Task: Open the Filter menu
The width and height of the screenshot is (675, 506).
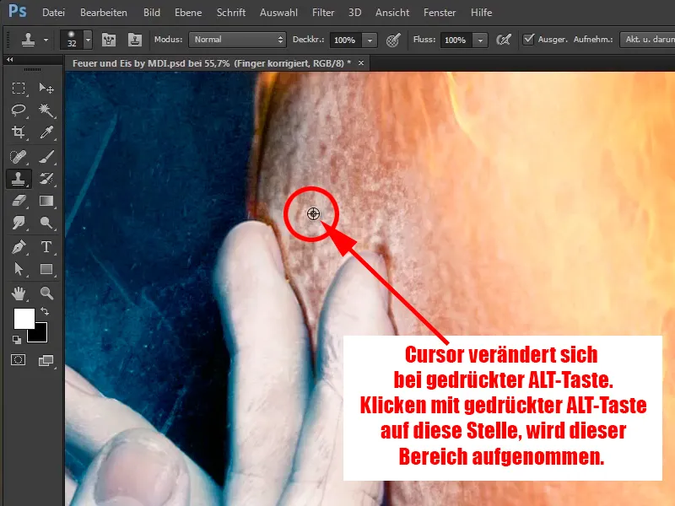Action: click(x=323, y=13)
